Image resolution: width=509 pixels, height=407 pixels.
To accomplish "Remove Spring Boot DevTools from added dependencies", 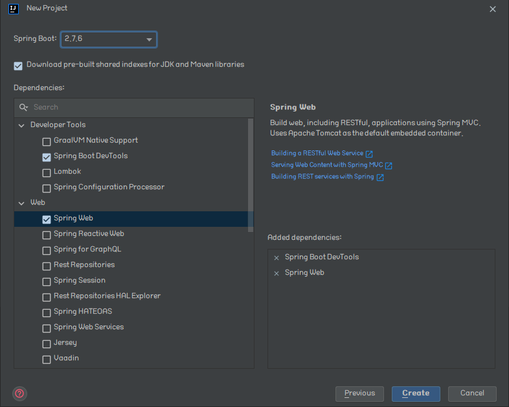I will click(277, 258).
